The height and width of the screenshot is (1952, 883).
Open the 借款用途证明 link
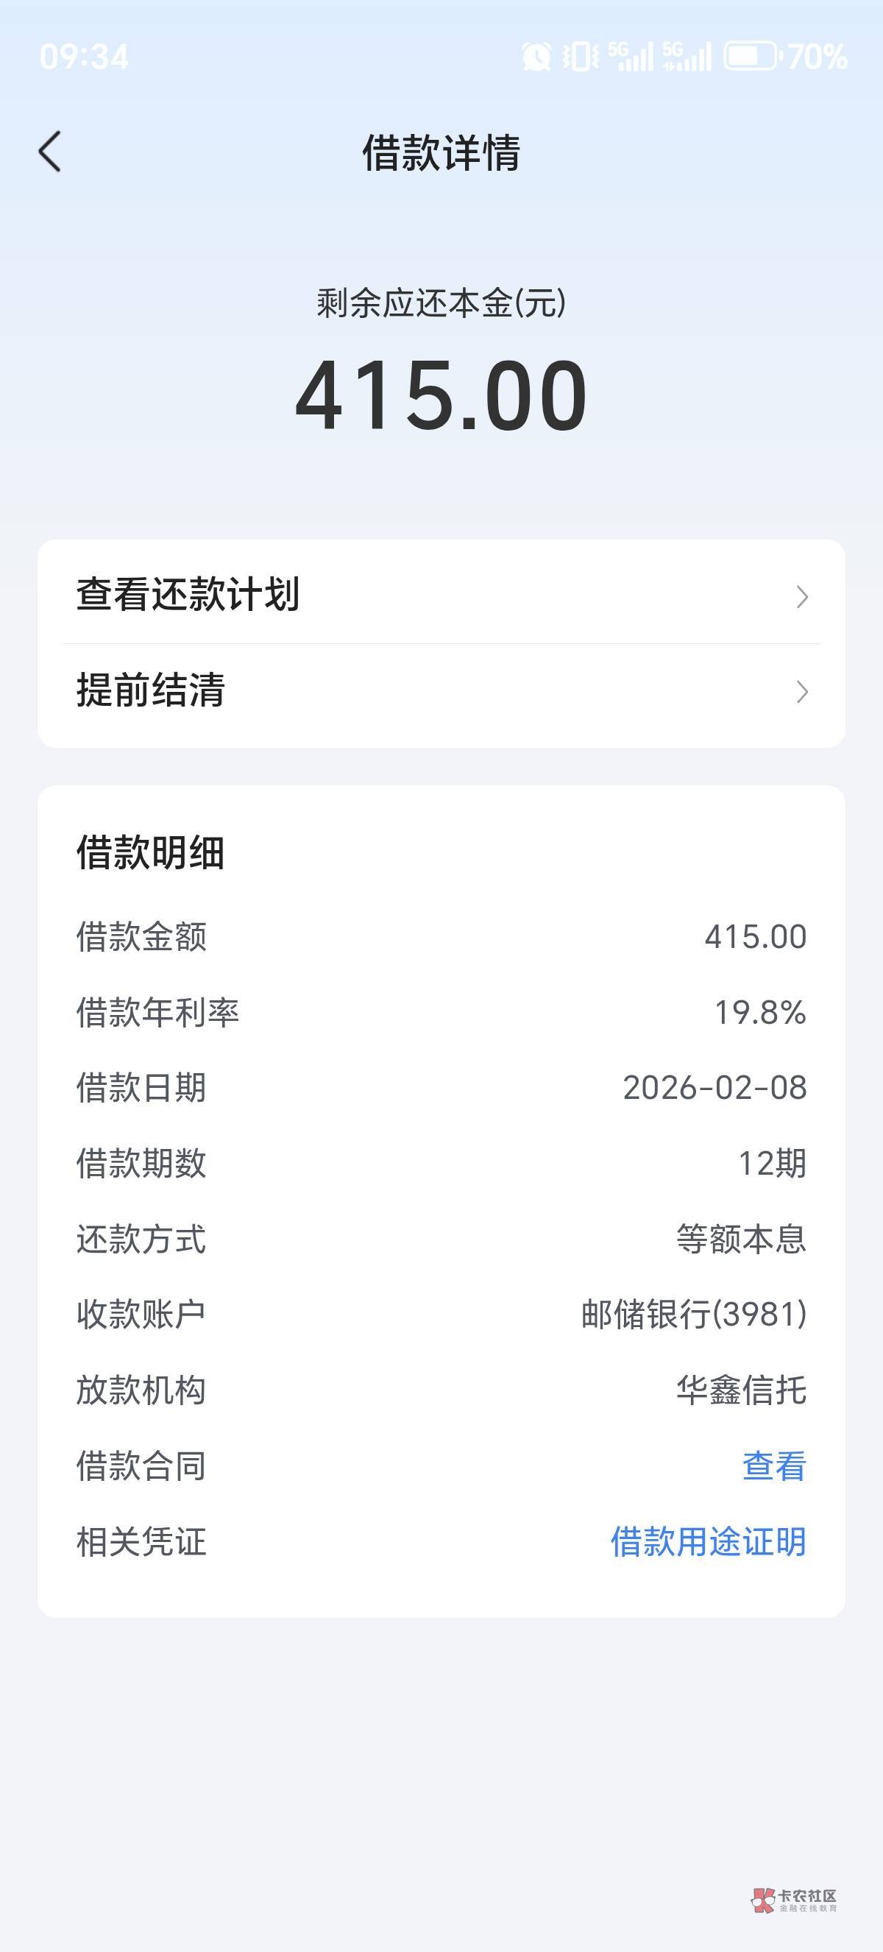[x=708, y=1541]
